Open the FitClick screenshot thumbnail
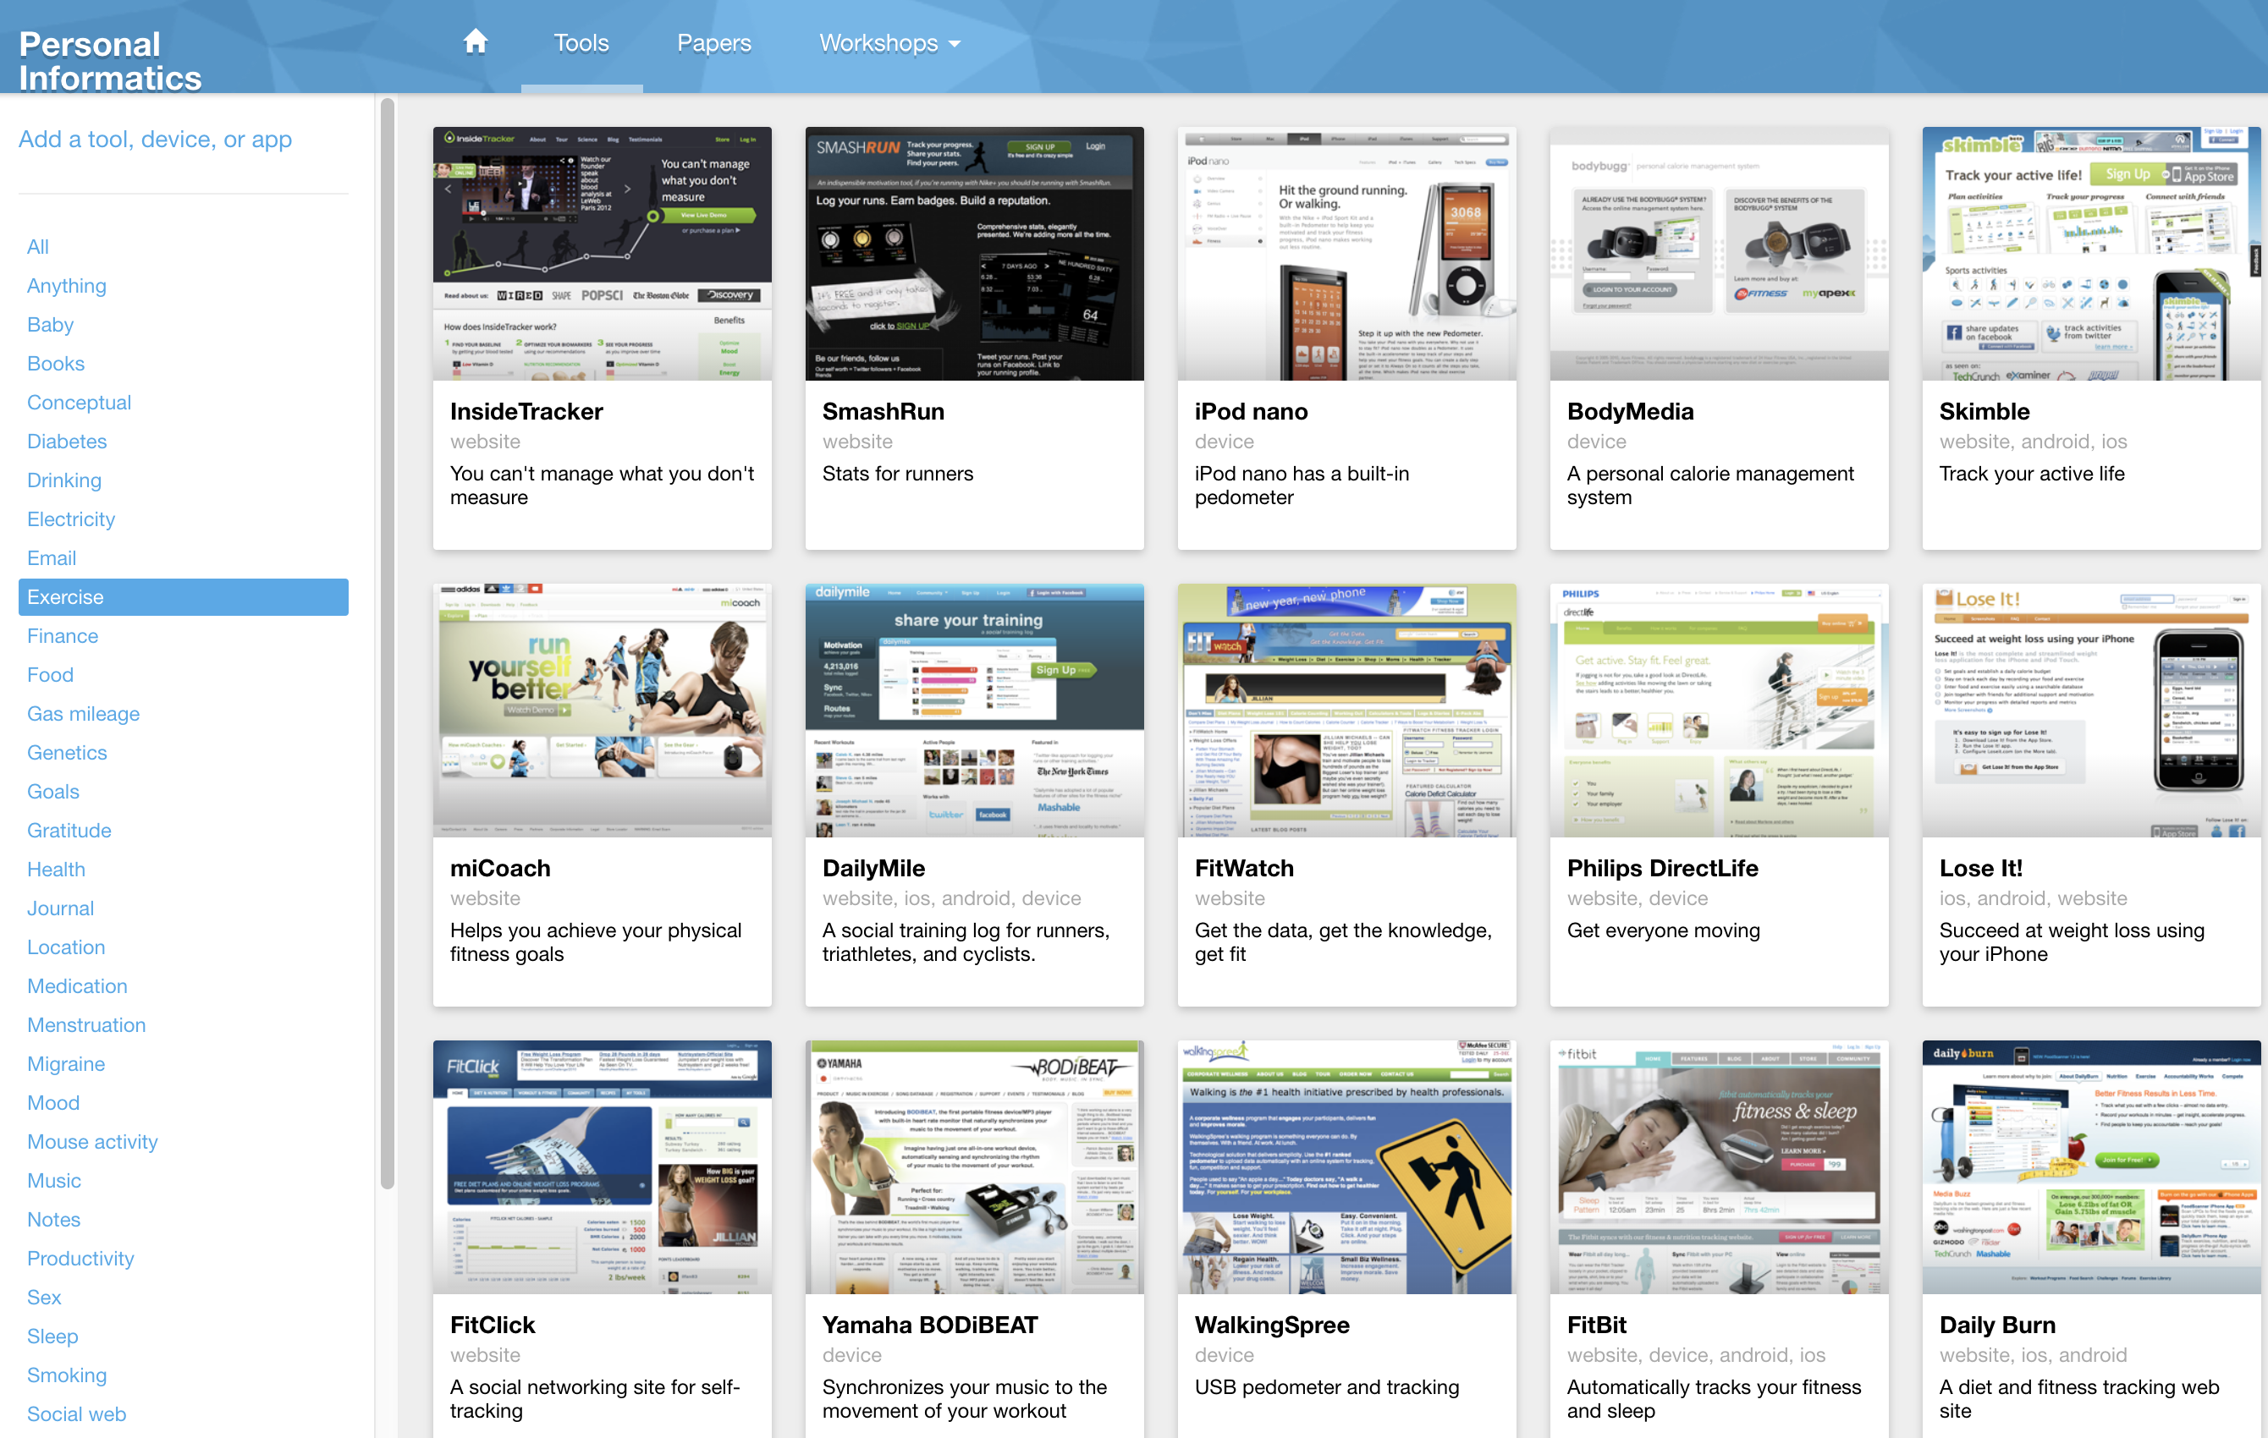The height and width of the screenshot is (1438, 2268). click(x=602, y=1167)
